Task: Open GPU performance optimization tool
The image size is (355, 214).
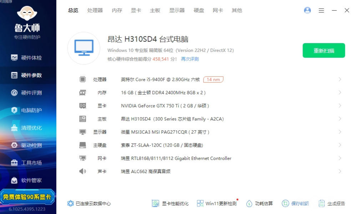Action: point(156,203)
